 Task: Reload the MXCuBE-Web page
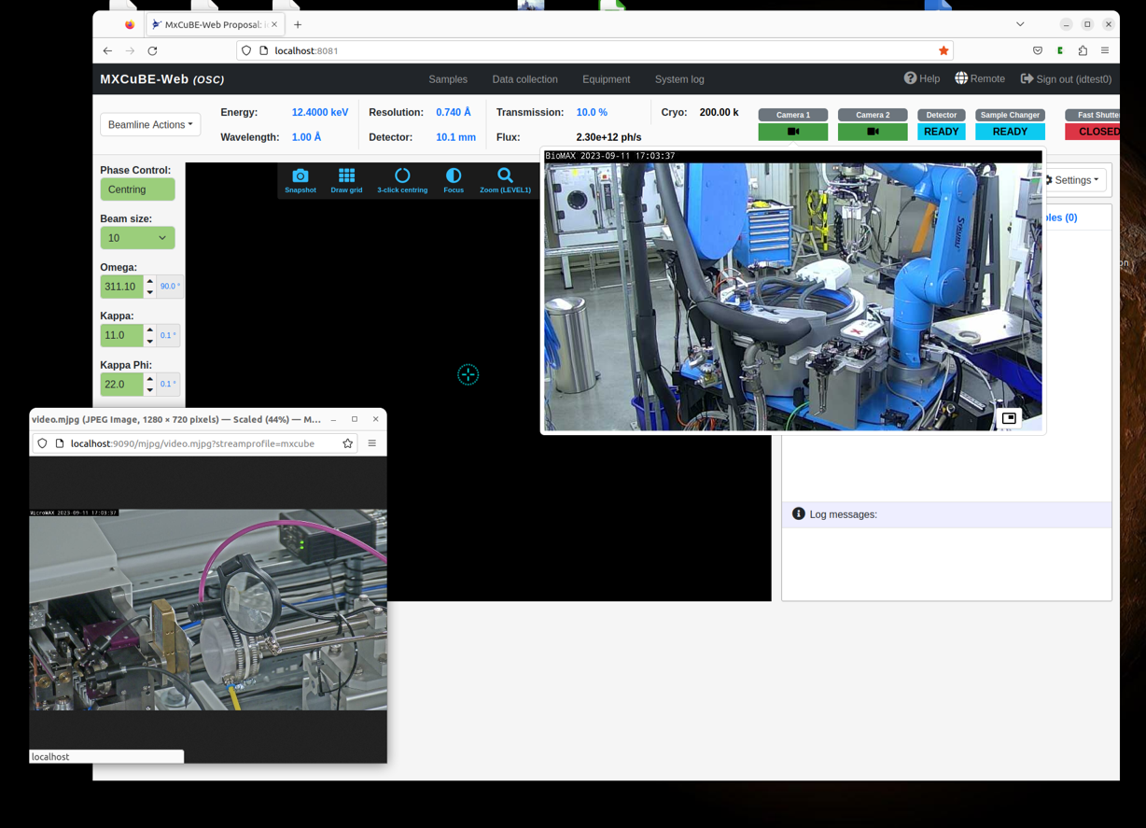pyautogui.click(x=152, y=50)
